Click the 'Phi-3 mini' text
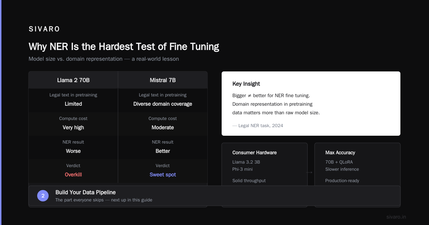 (243, 169)
